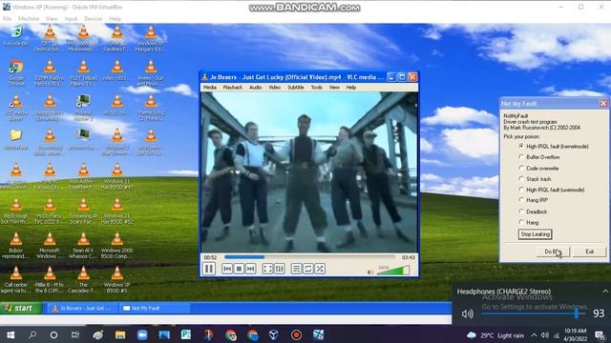Select Windows 98 Hungary Ed video icon
611x343 pixels.
(151, 39)
